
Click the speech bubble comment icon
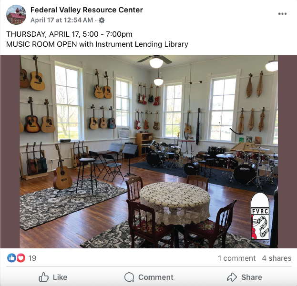(129, 277)
